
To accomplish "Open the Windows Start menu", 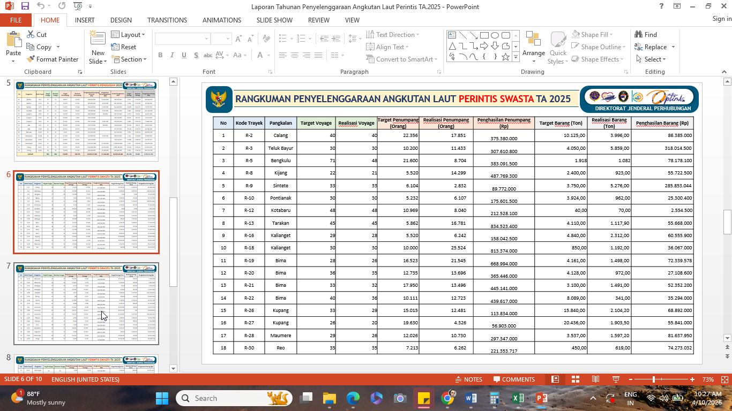I will pyautogui.click(x=162, y=398).
